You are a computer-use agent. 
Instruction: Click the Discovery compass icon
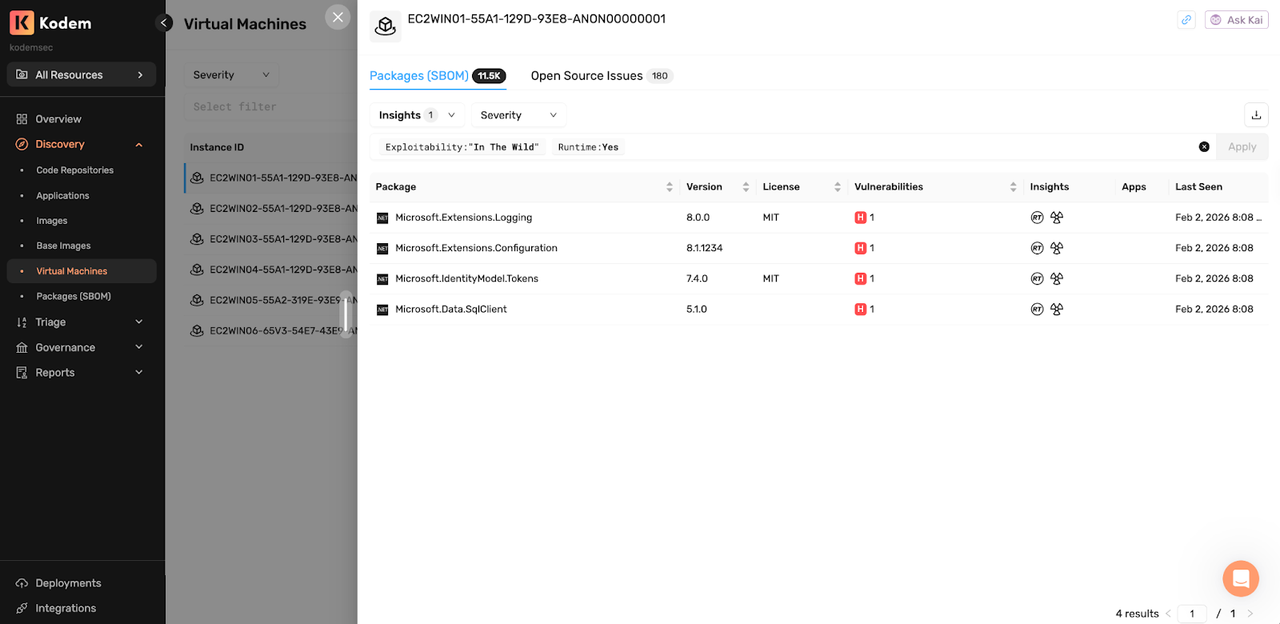(x=22, y=145)
